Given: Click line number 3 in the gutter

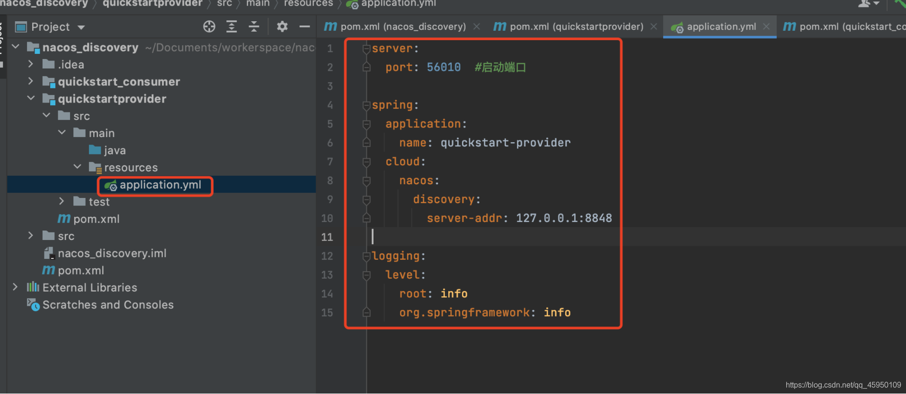Looking at the screenshot, I should [x=330, y=86].
